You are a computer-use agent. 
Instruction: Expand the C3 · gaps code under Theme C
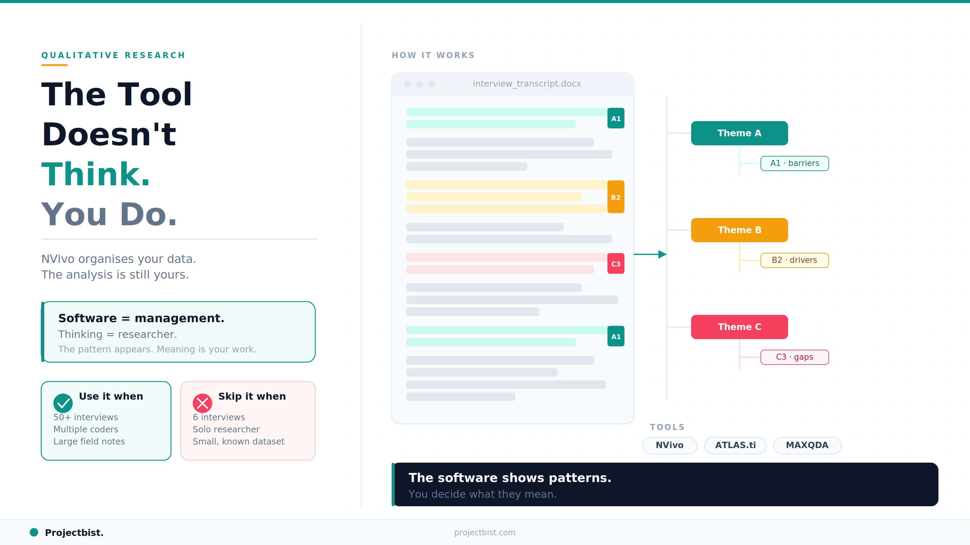(x=794, y=357)
